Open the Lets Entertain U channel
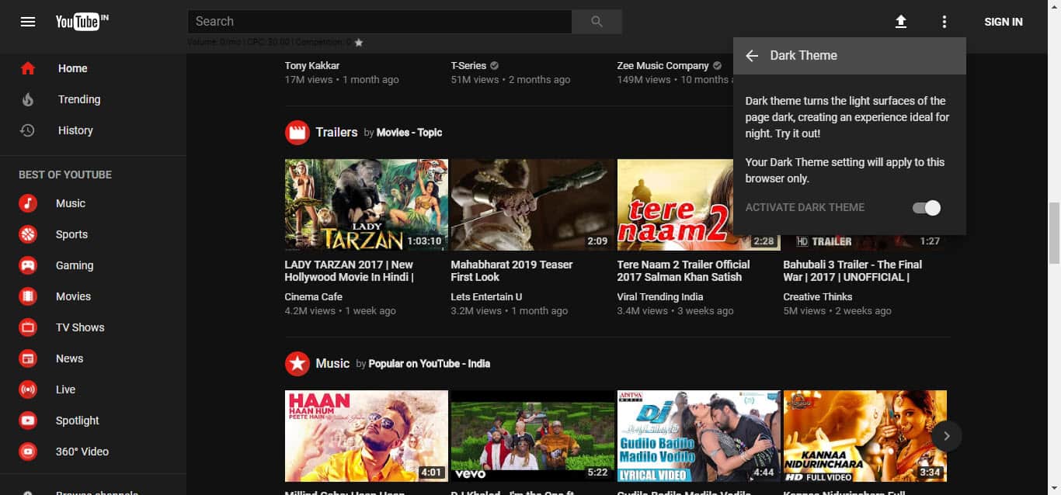Viewport: 1061px width, 495px height. coord(486,296)
